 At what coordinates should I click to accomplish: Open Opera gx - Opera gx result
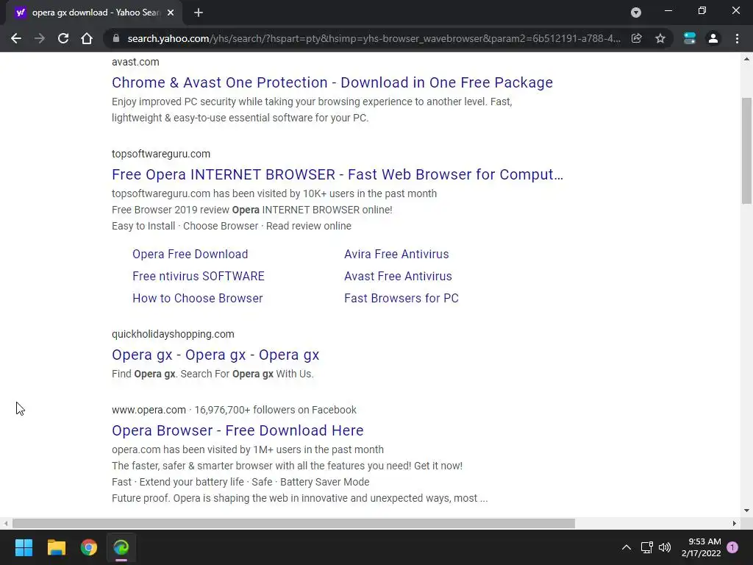(215, 355)
